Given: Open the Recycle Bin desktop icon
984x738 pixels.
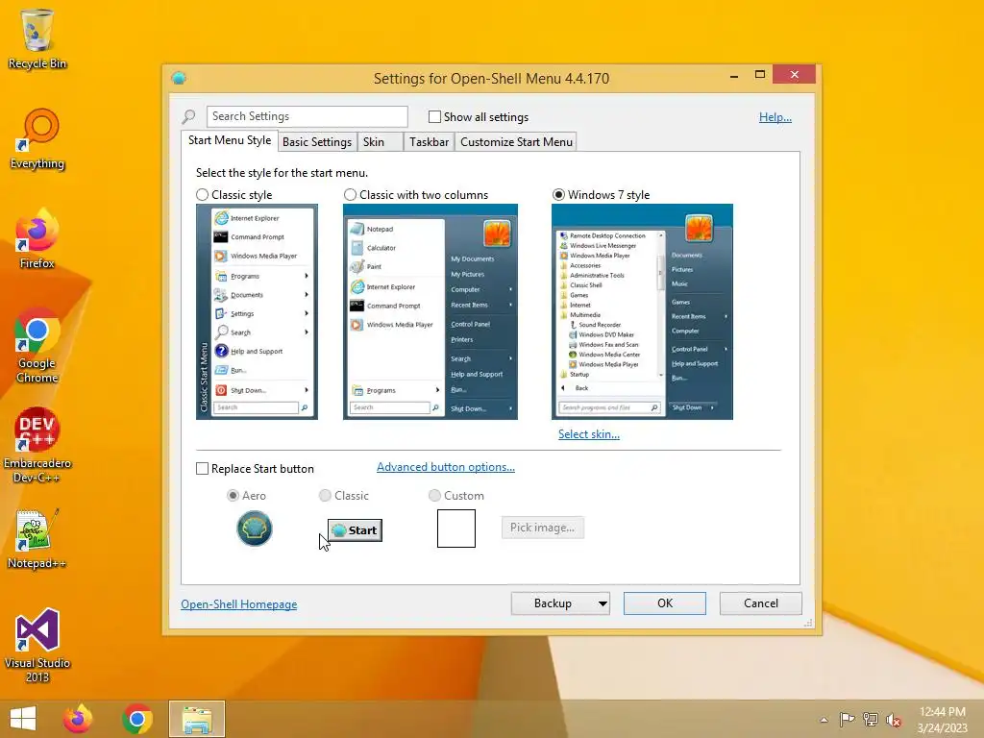Looking at the screenshot, I should point(37,38).
